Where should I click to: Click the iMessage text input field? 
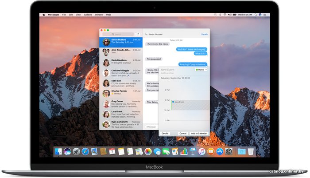151,127
